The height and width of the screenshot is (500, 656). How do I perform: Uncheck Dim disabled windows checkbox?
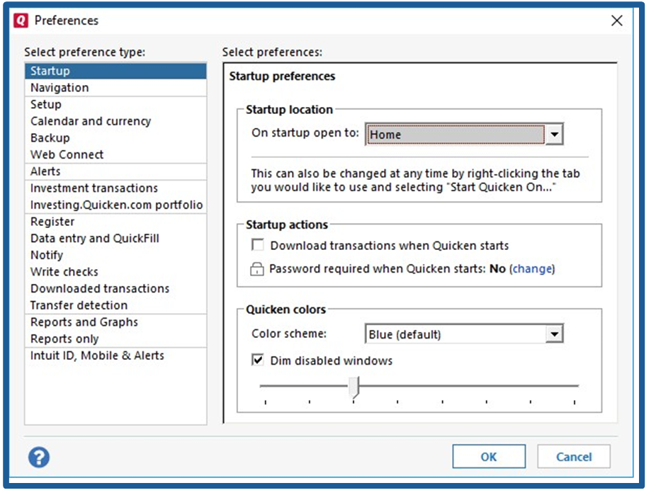tap(259, 360)
